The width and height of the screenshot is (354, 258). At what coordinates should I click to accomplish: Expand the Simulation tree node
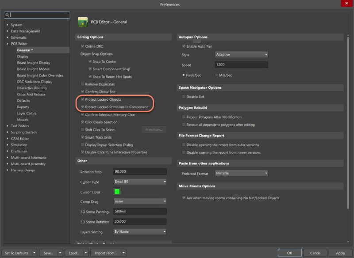[7, 145]
